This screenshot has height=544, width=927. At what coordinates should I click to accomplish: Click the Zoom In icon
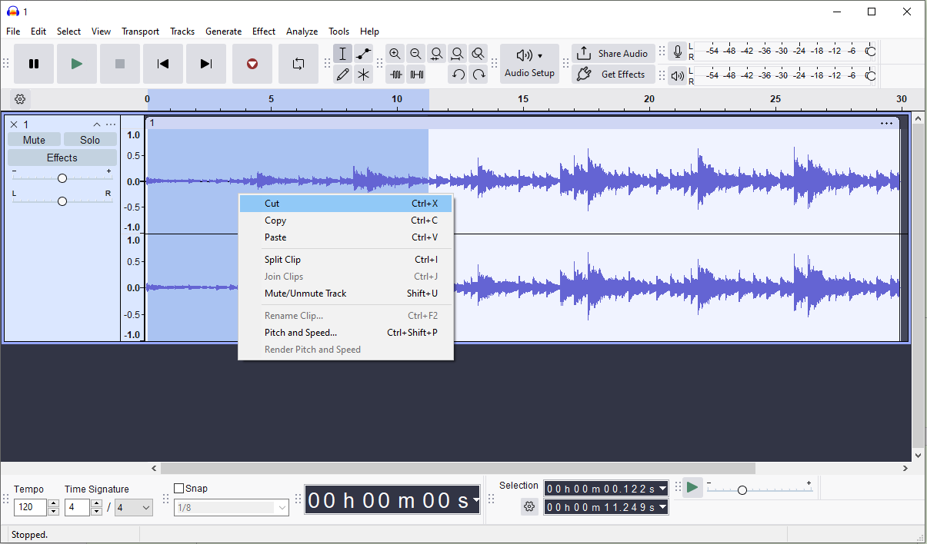coord(395,53)
